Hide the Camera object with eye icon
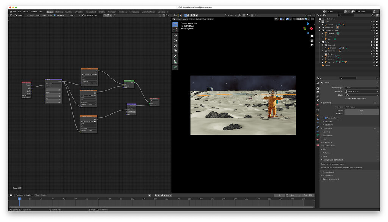 tap(374, 33)
